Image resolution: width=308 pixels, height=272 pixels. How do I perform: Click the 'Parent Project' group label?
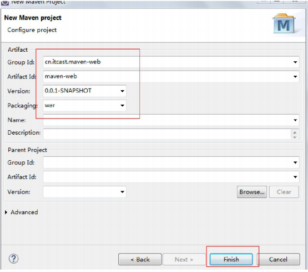click(x=27, y=150)
